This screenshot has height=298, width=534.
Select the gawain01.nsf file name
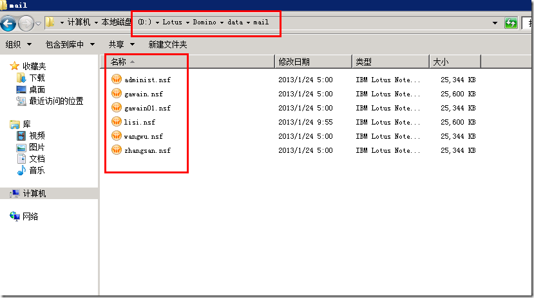pos(148,109)
